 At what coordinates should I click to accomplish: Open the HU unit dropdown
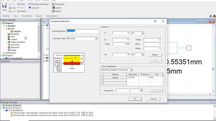point(142,54)
